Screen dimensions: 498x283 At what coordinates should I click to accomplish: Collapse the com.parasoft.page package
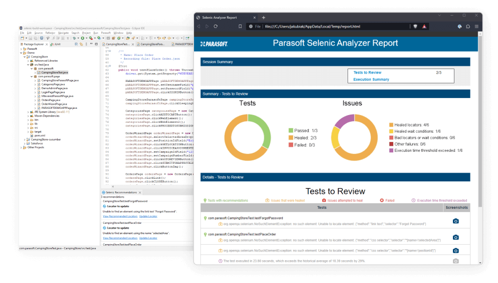32,77
